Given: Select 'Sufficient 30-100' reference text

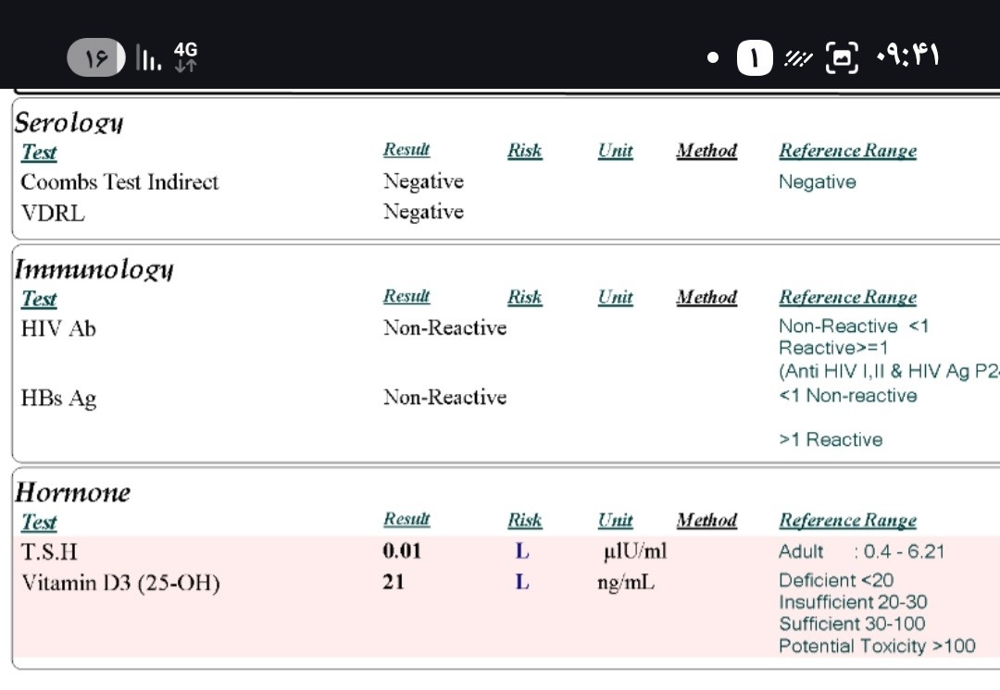Looking at the screenshot, I should point(852,623).
